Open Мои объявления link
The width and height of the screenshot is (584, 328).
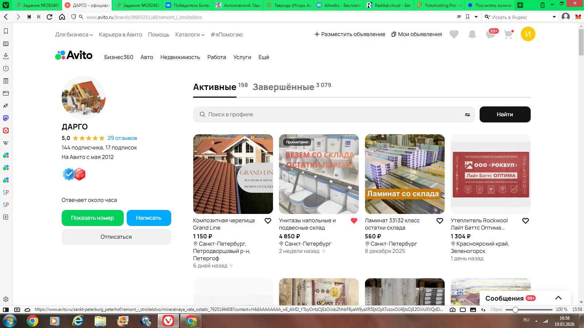[416, 34]
